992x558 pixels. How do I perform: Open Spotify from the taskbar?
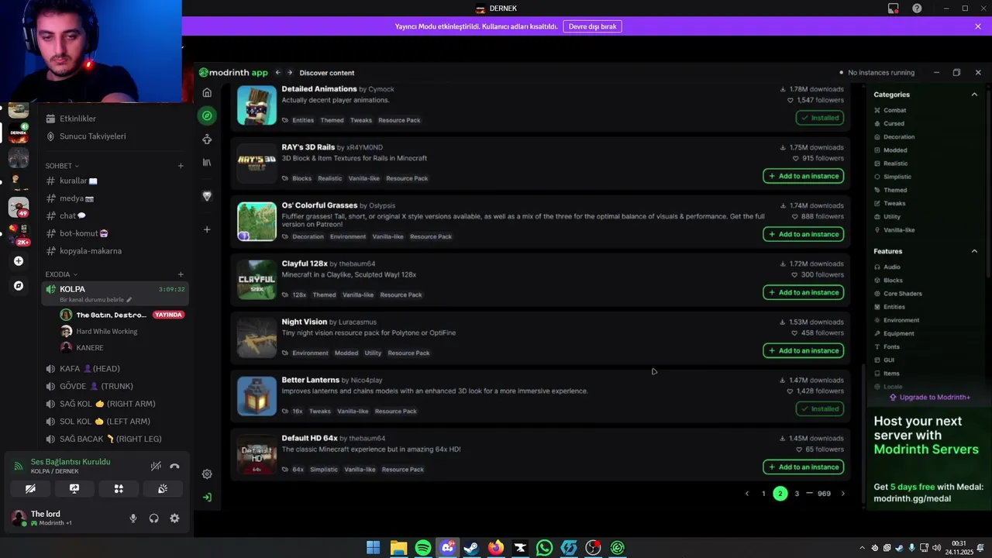pos(423,548)
